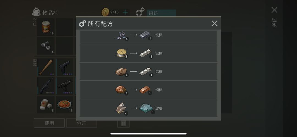Click the wire spool ingredient icon
This screenshot has height=137, width=297.
coord(122,53)
